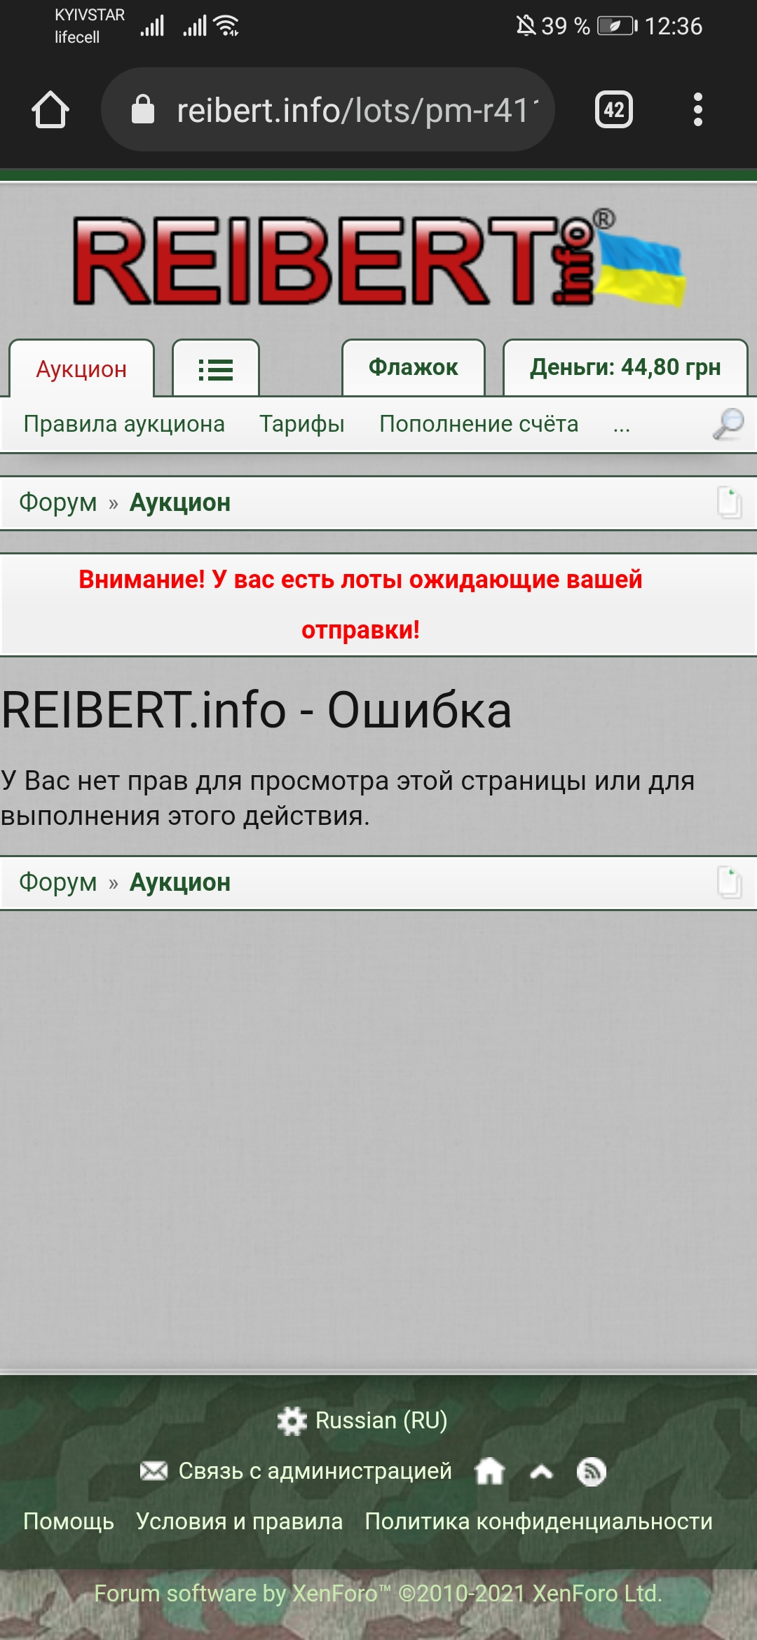Viewport: 757px width, 1640px height.
Task: Open Политика конфиденциальности footer link
Action: coord(538,1522)
